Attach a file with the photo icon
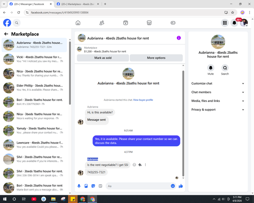This screenshot has width=254, height=203. (x=86, y=186)
